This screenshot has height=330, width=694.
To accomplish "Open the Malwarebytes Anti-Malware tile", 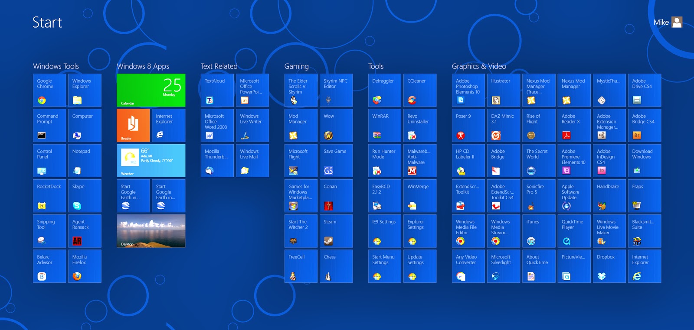I will (x=420, y=160).
